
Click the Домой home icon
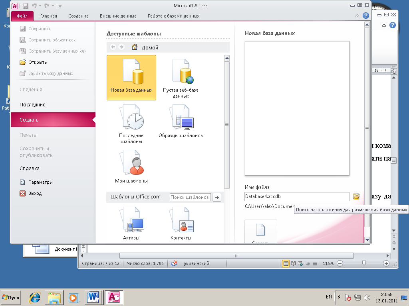135,47
